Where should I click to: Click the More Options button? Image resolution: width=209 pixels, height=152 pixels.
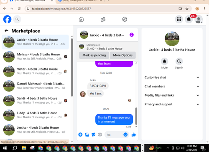click(123, 55)
